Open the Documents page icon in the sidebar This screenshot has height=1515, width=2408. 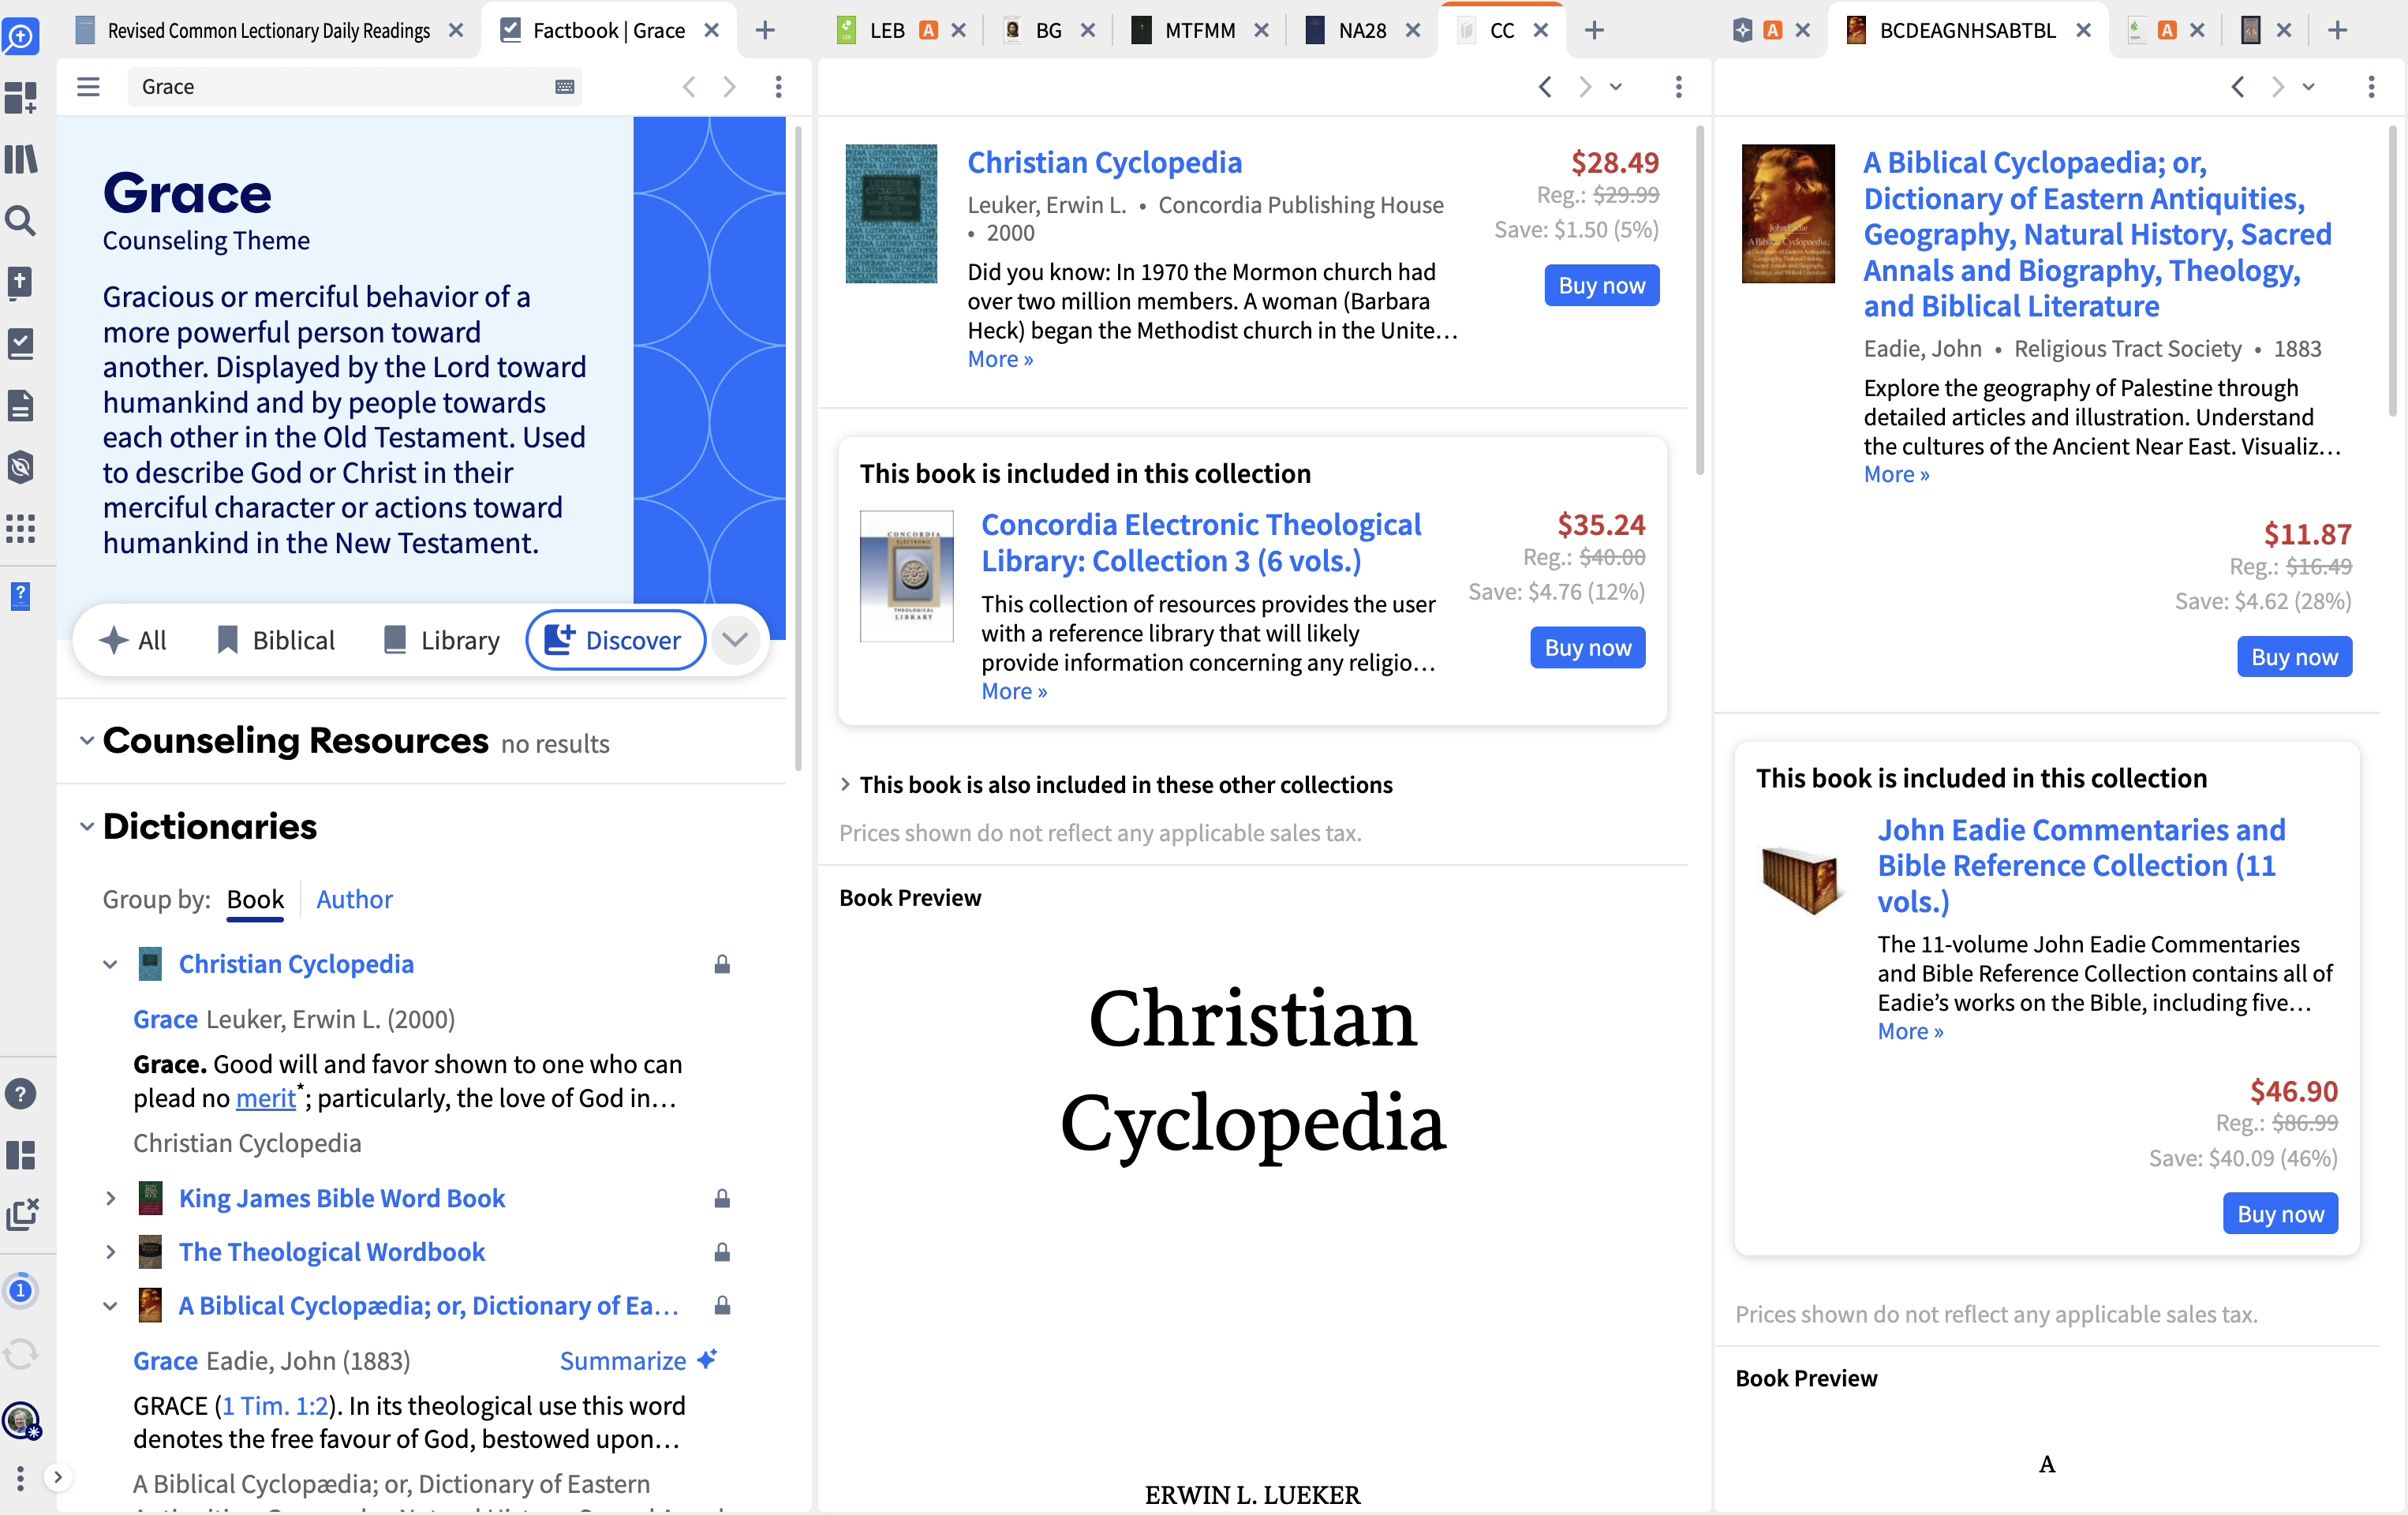[x=21, y=405]
